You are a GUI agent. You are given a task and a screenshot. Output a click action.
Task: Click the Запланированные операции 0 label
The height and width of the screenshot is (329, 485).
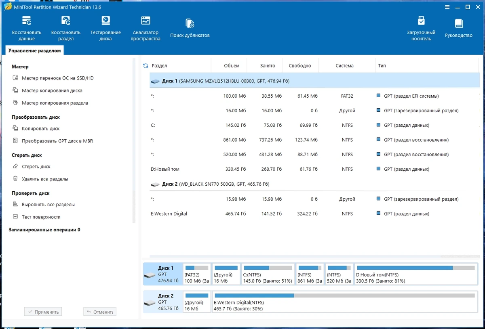(x=44, y=230)
